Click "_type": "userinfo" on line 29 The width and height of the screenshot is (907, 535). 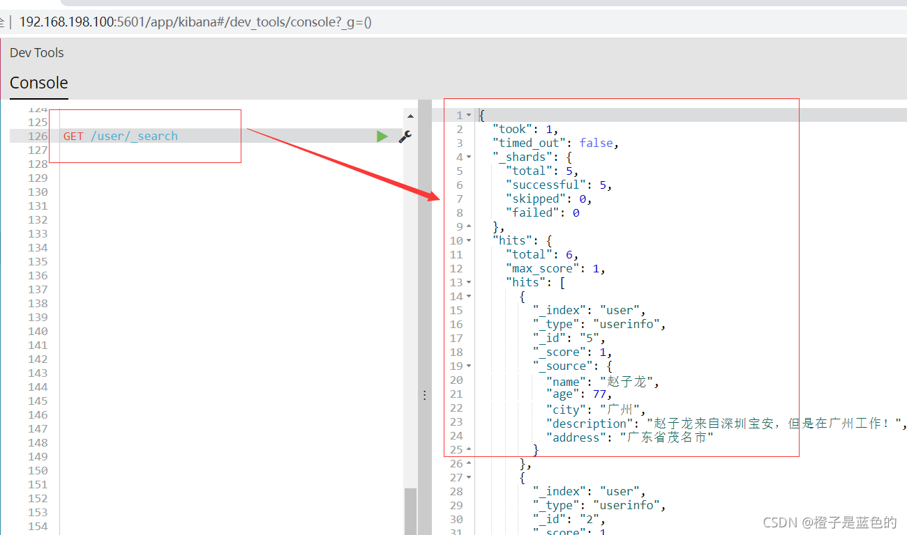[x=600, y=505]
